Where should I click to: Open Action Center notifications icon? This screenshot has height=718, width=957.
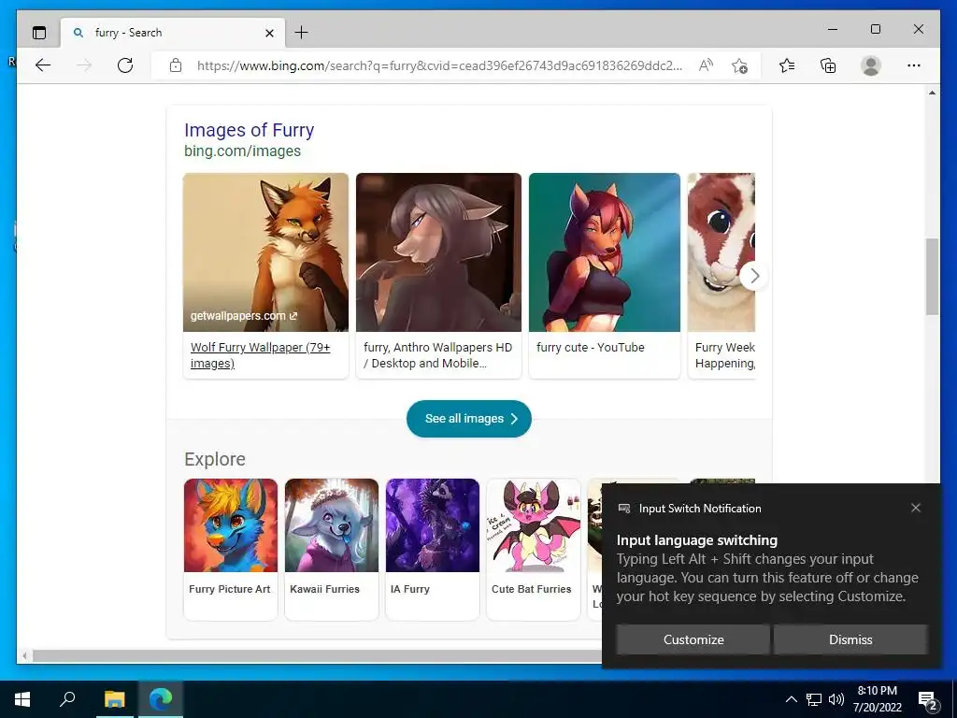928,699
